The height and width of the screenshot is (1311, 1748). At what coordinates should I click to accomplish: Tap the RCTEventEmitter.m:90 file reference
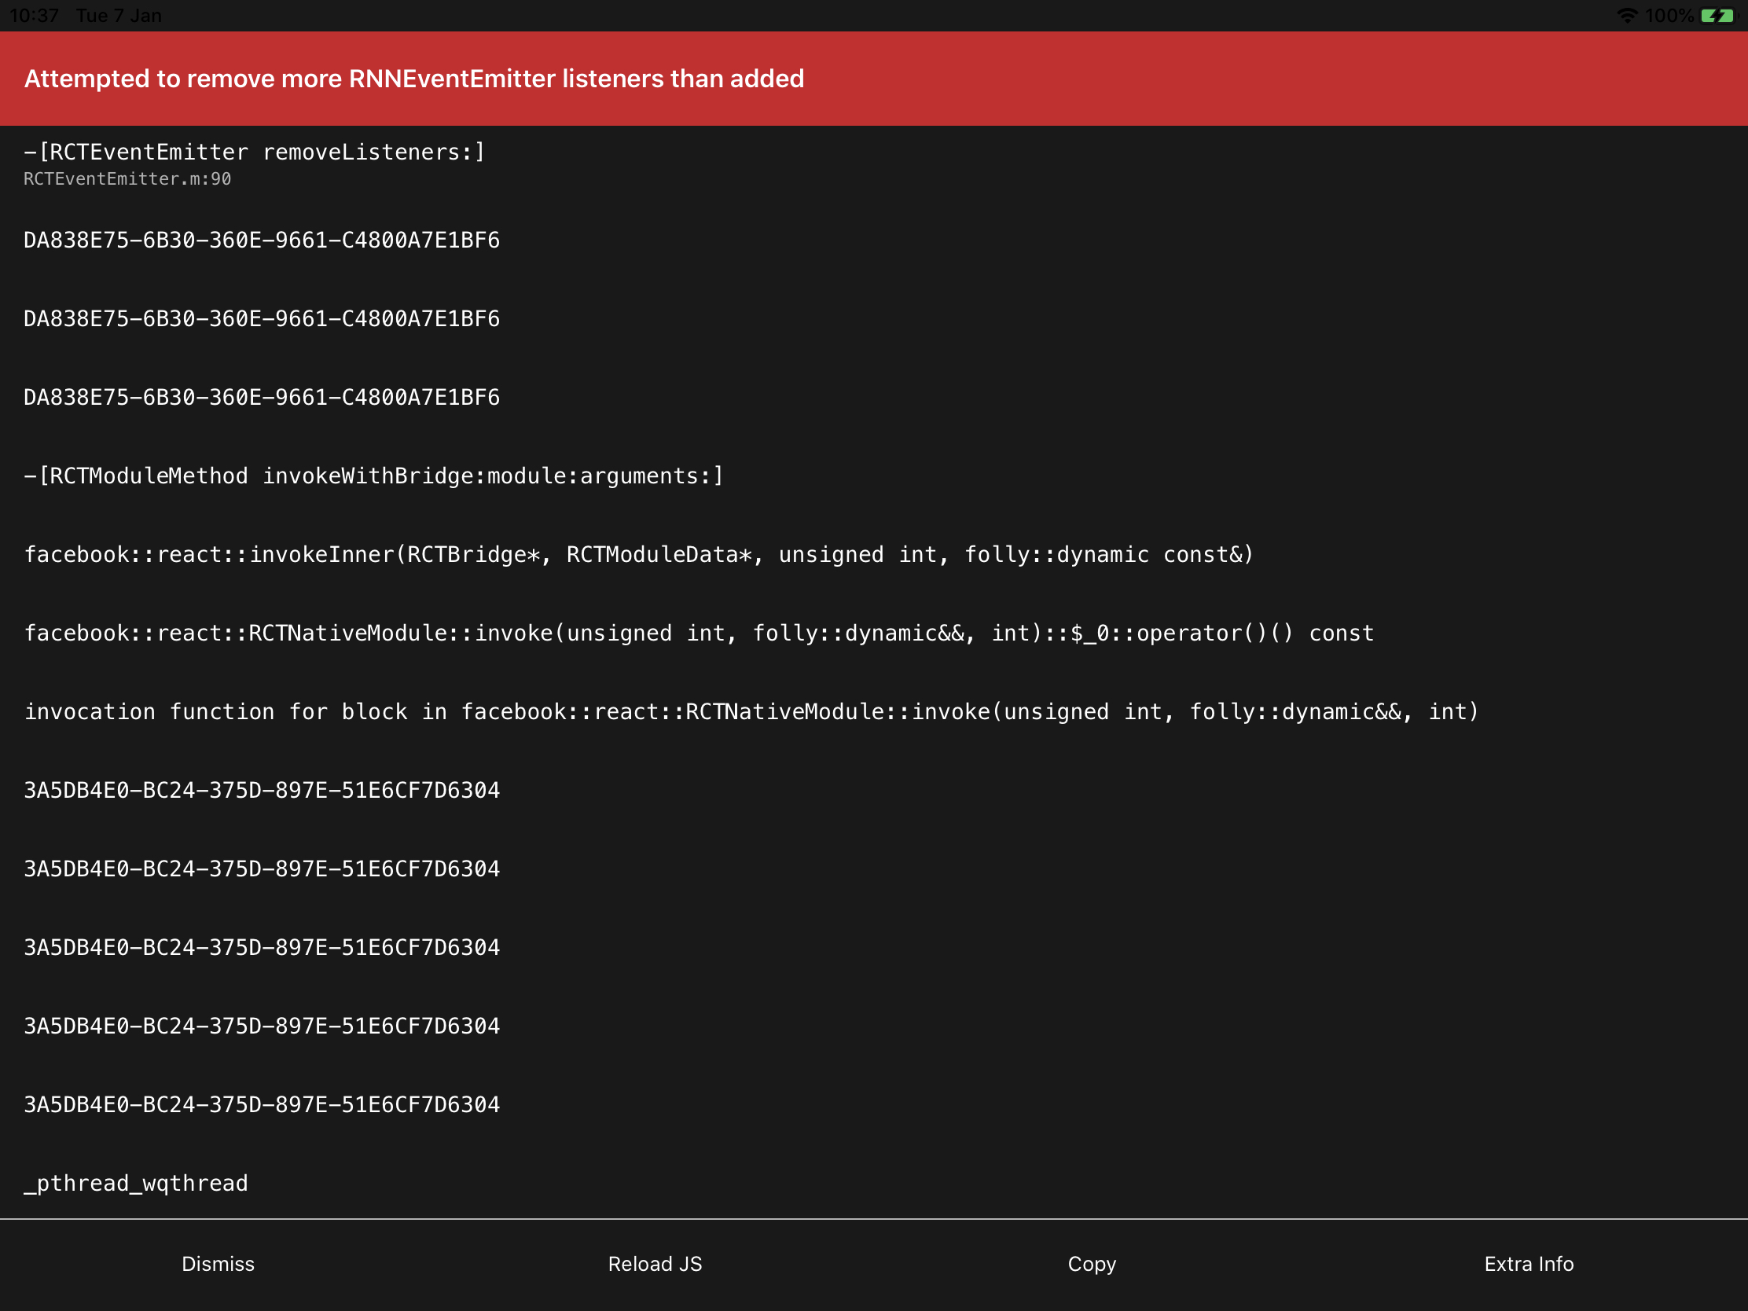coord(127,179)
